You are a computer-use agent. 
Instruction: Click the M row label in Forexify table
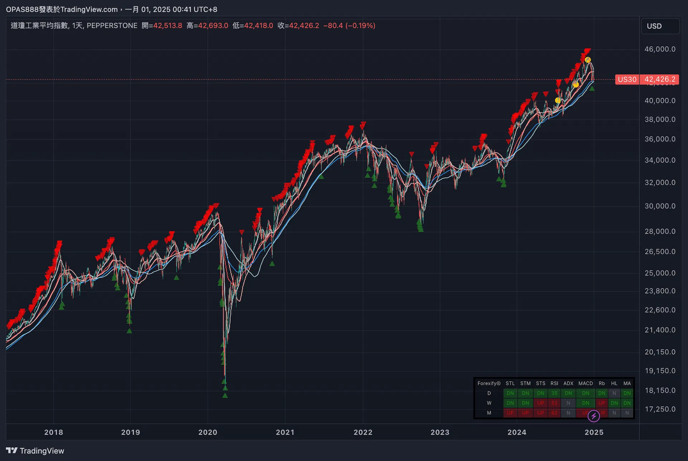click(x=489, y=413)
